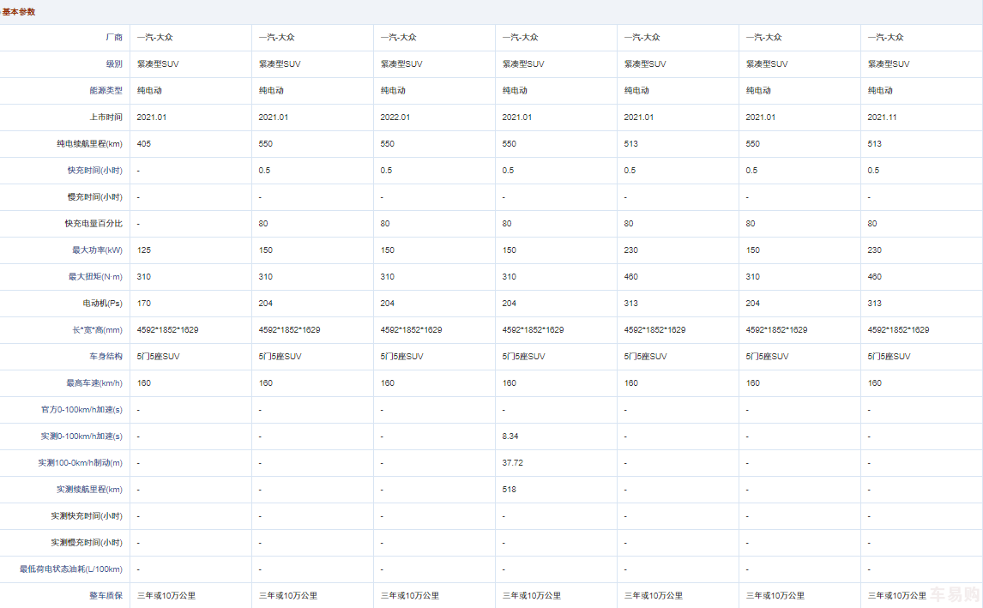Click 550 range in the 2022.01 column
This screenshot has height=608, width=983.
point(388,144)
